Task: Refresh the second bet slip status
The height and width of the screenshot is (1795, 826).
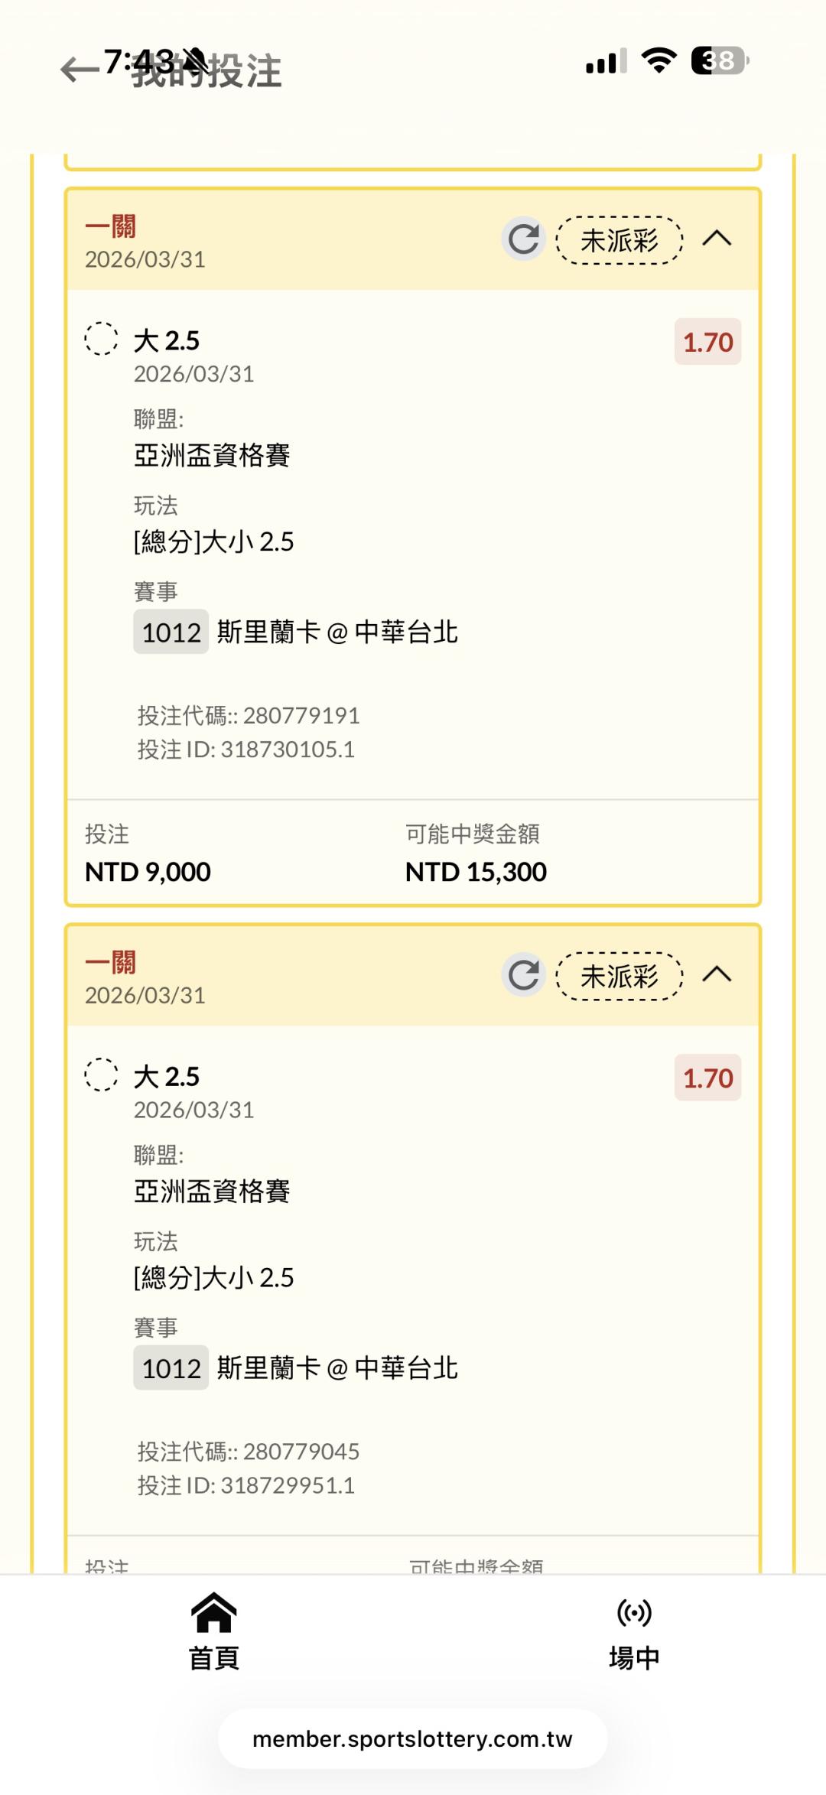Action: tap(523, 975)
